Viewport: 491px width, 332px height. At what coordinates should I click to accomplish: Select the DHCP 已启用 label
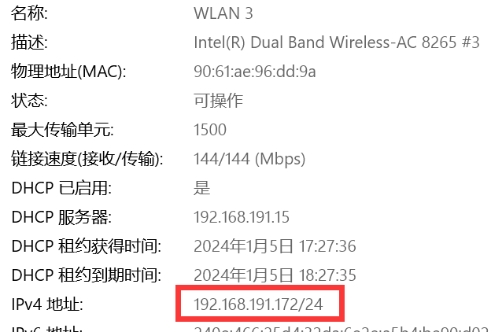click(x=61, y=188)
